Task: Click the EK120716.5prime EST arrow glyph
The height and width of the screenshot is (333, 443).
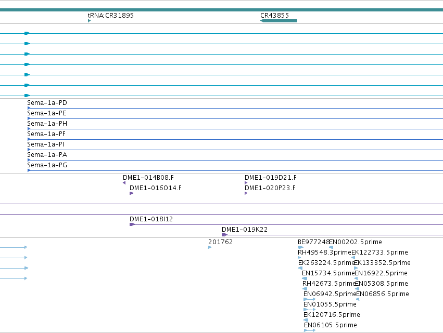Action: coord(306,320)
